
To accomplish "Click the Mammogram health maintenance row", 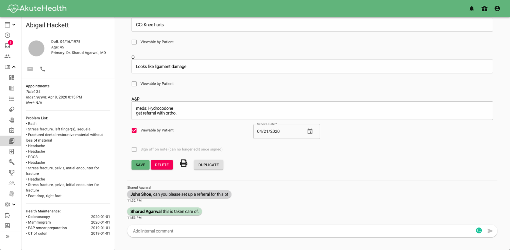I will pos(68,223).
